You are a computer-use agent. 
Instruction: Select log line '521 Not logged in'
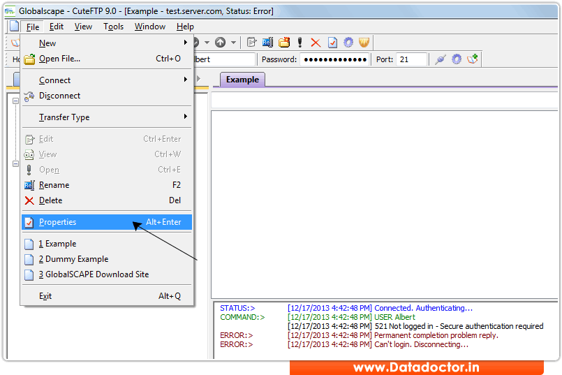[x=459, y=326]
